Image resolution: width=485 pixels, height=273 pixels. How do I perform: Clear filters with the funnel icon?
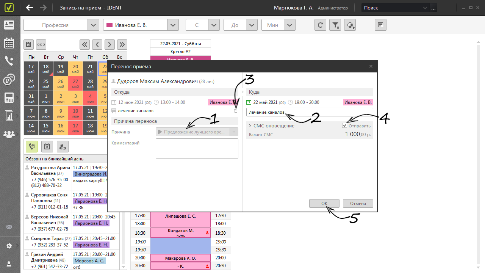click(x=335, y=25)
